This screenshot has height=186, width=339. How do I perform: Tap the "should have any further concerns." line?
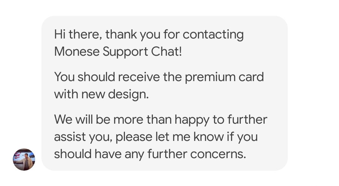pyautogui.click(x=150, y=154)
